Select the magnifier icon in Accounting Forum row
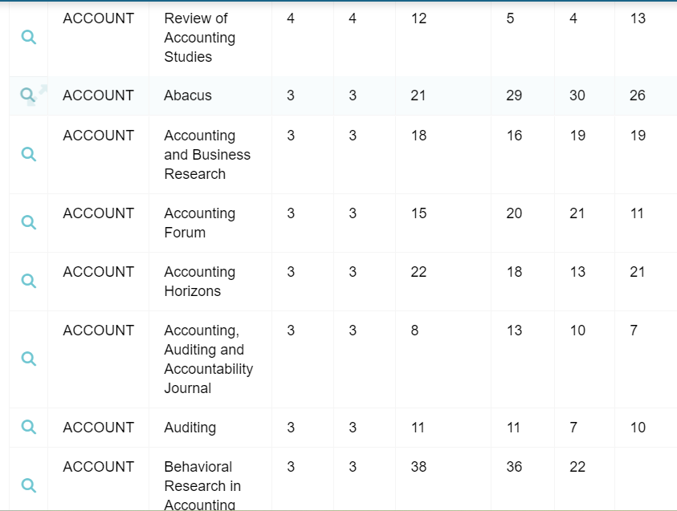677x511 pixels. (28, 222)
